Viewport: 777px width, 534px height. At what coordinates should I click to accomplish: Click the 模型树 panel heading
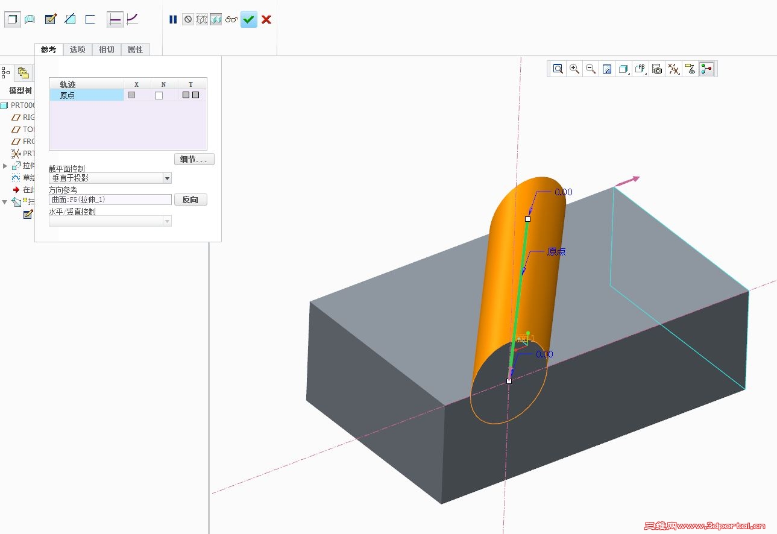pyautogui.click(x=20, y=90)
